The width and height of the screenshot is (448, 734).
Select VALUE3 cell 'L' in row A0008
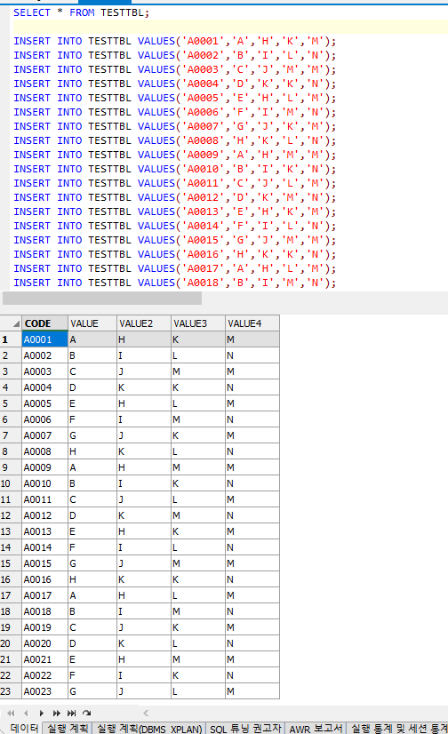point(198,451)
